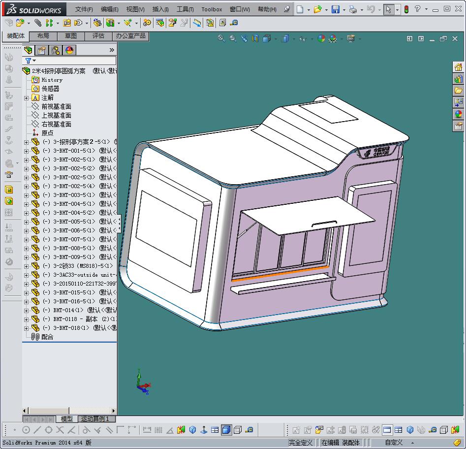Select the 运动算例1 motion study tab
The height and width of the screenshot is (449, 466).
point(95,419)
